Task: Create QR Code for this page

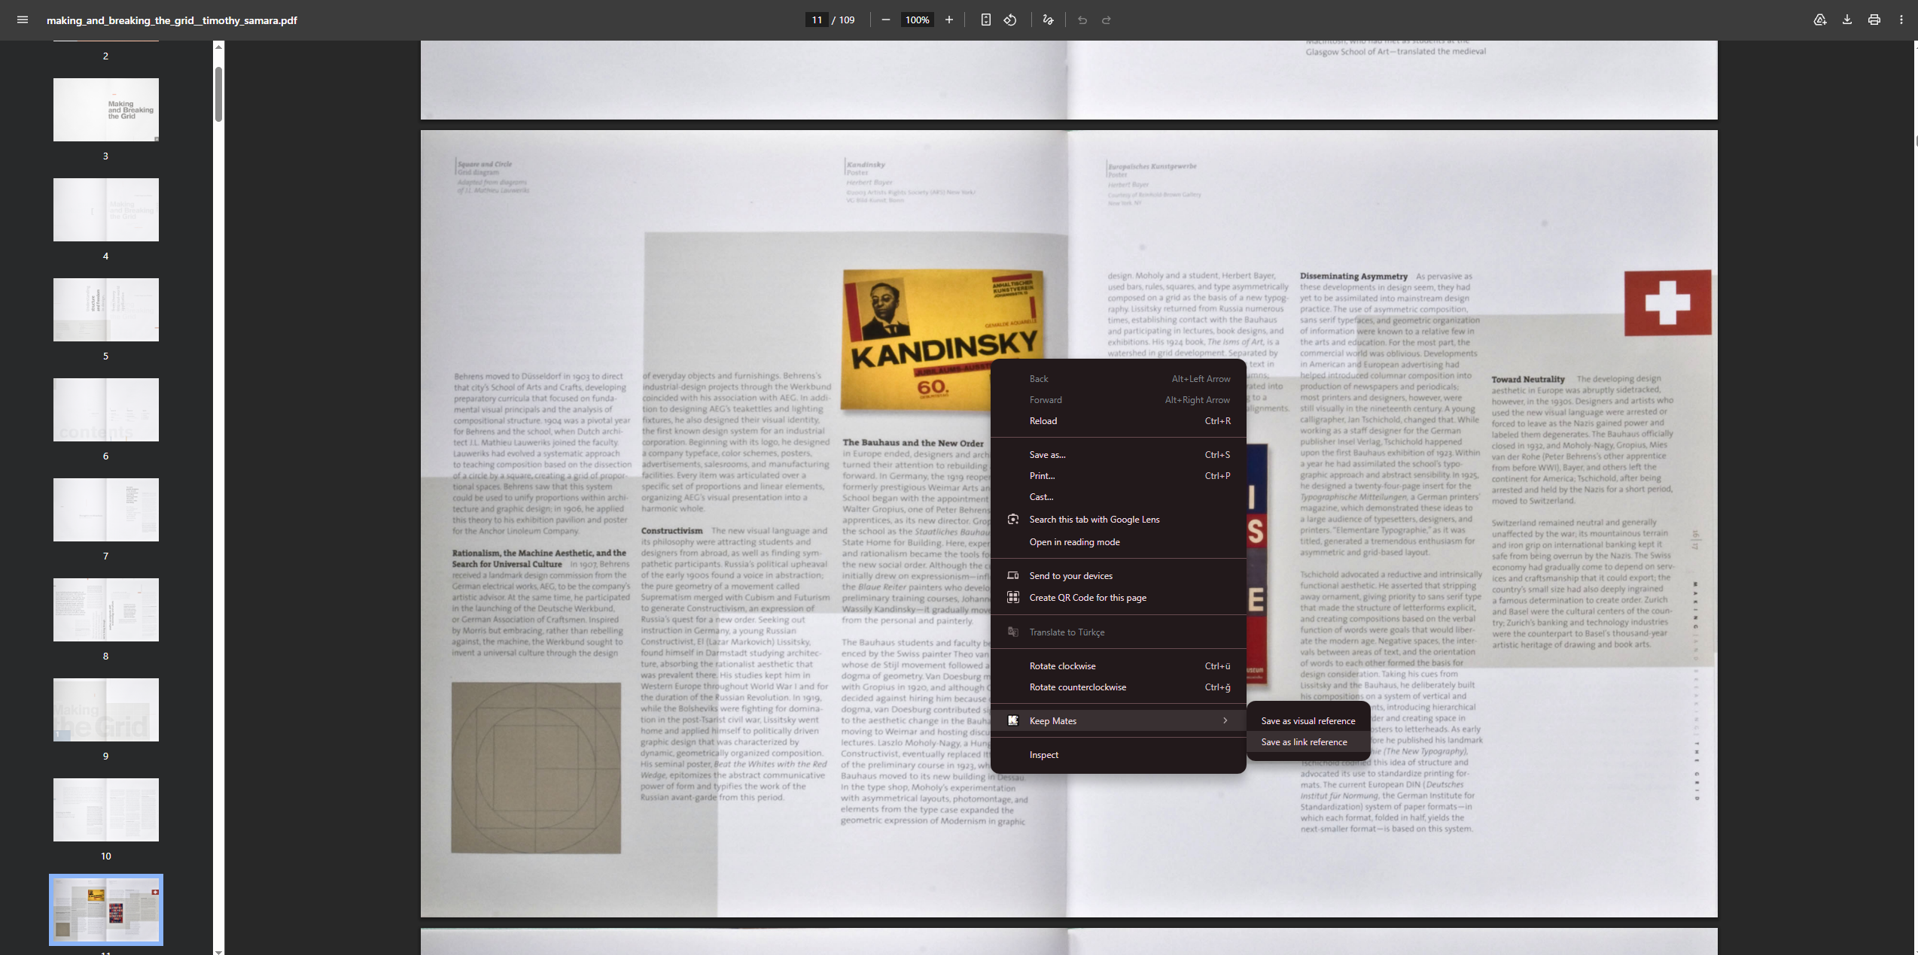Action: [1119, 598]
